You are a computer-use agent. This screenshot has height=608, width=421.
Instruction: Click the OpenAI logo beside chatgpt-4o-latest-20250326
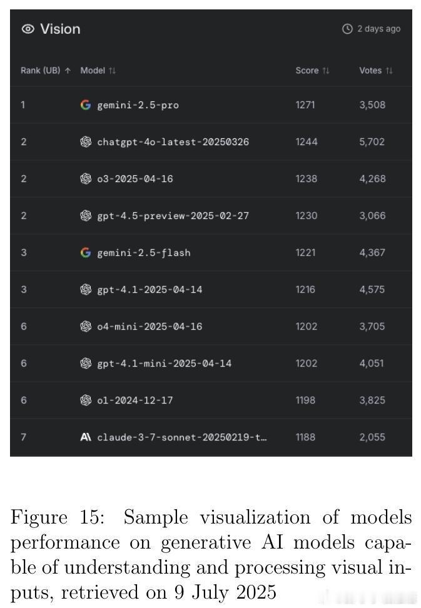(86, 142)
